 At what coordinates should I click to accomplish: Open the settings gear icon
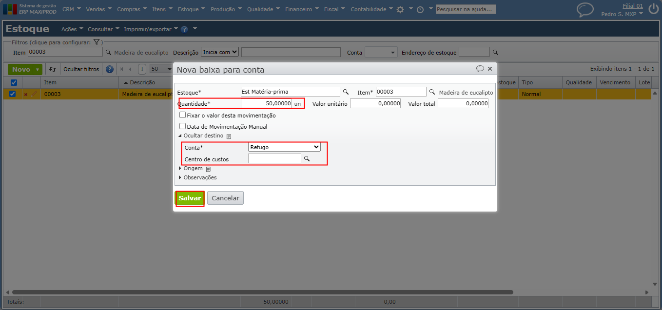pyautogui.click(x=400, y=9)
